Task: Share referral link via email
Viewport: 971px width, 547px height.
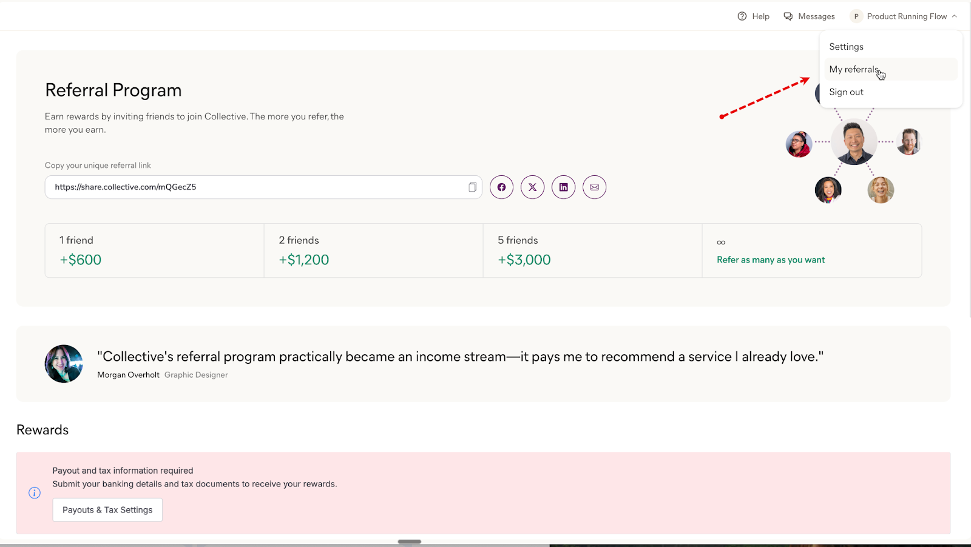Action: pos(594,187)
